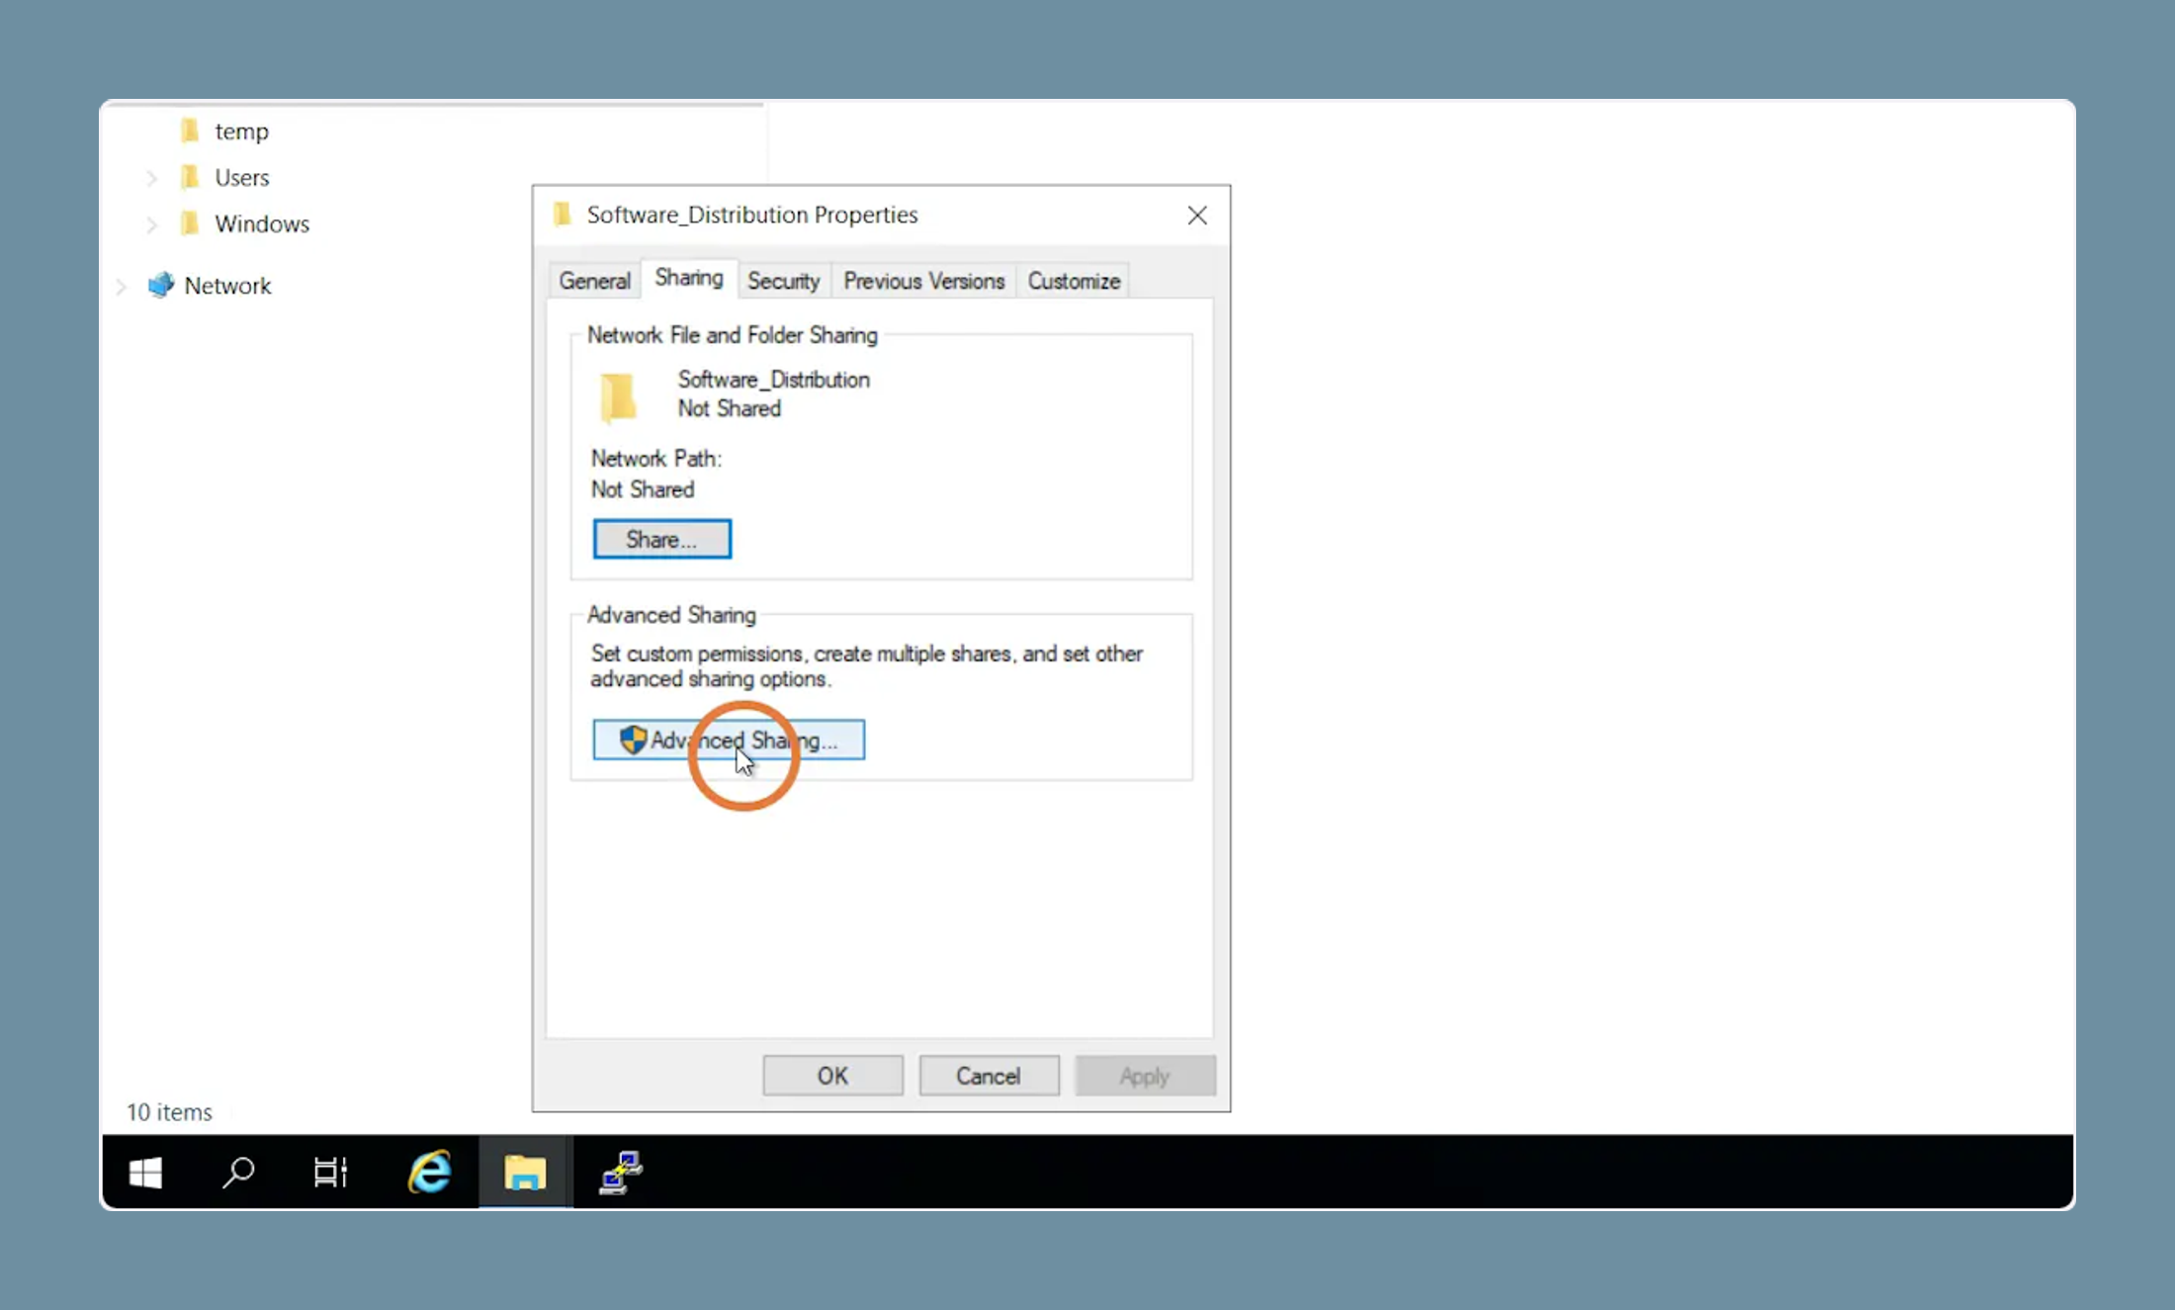
Task: Open the Windows Start menu
Action: [145, 1173]
